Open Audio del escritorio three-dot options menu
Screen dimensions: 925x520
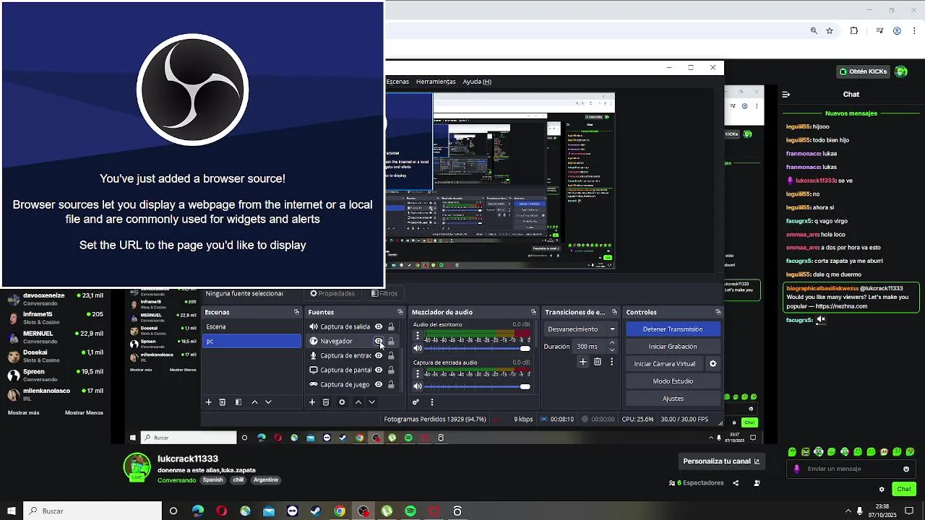[418, 337]
